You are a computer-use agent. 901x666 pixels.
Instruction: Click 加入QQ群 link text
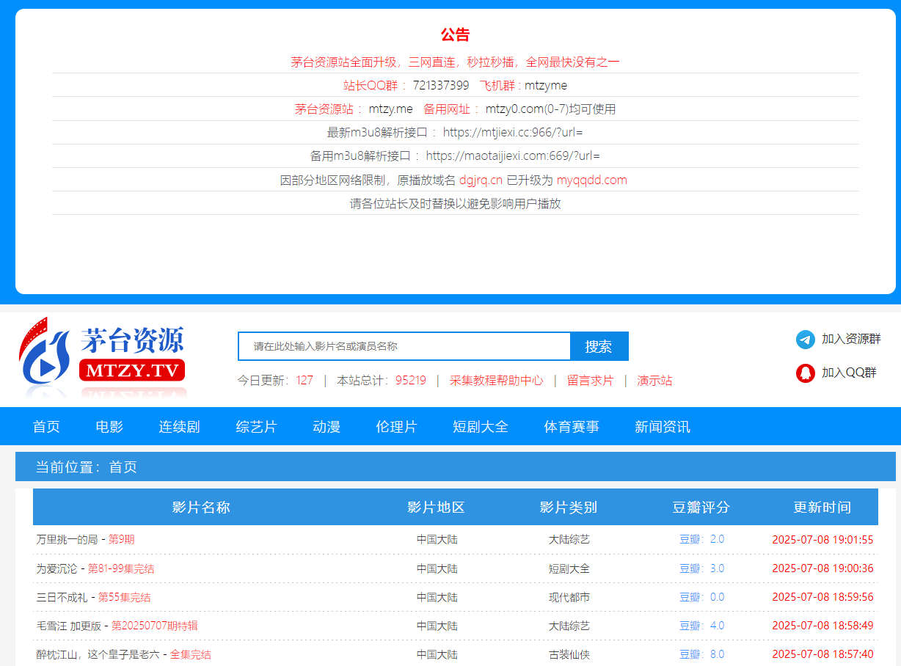(849, 373)
